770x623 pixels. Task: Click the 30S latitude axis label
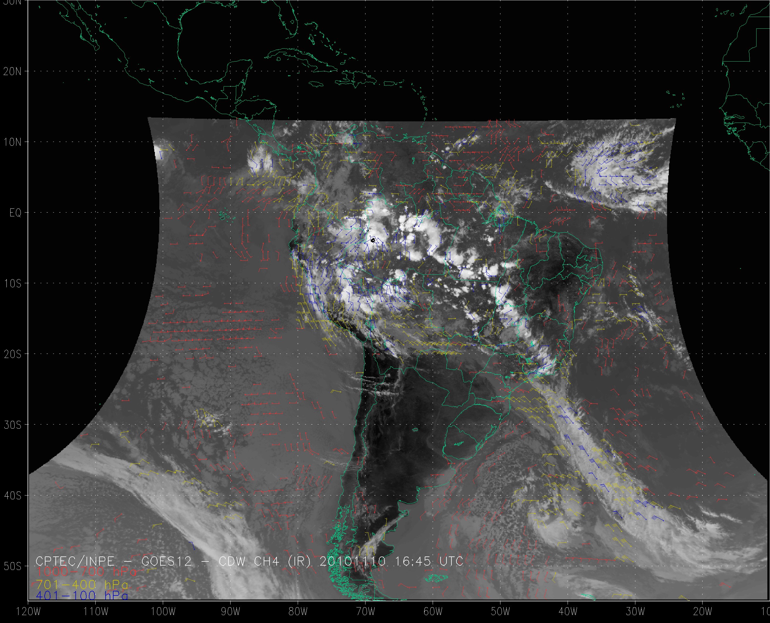point(13,425)
